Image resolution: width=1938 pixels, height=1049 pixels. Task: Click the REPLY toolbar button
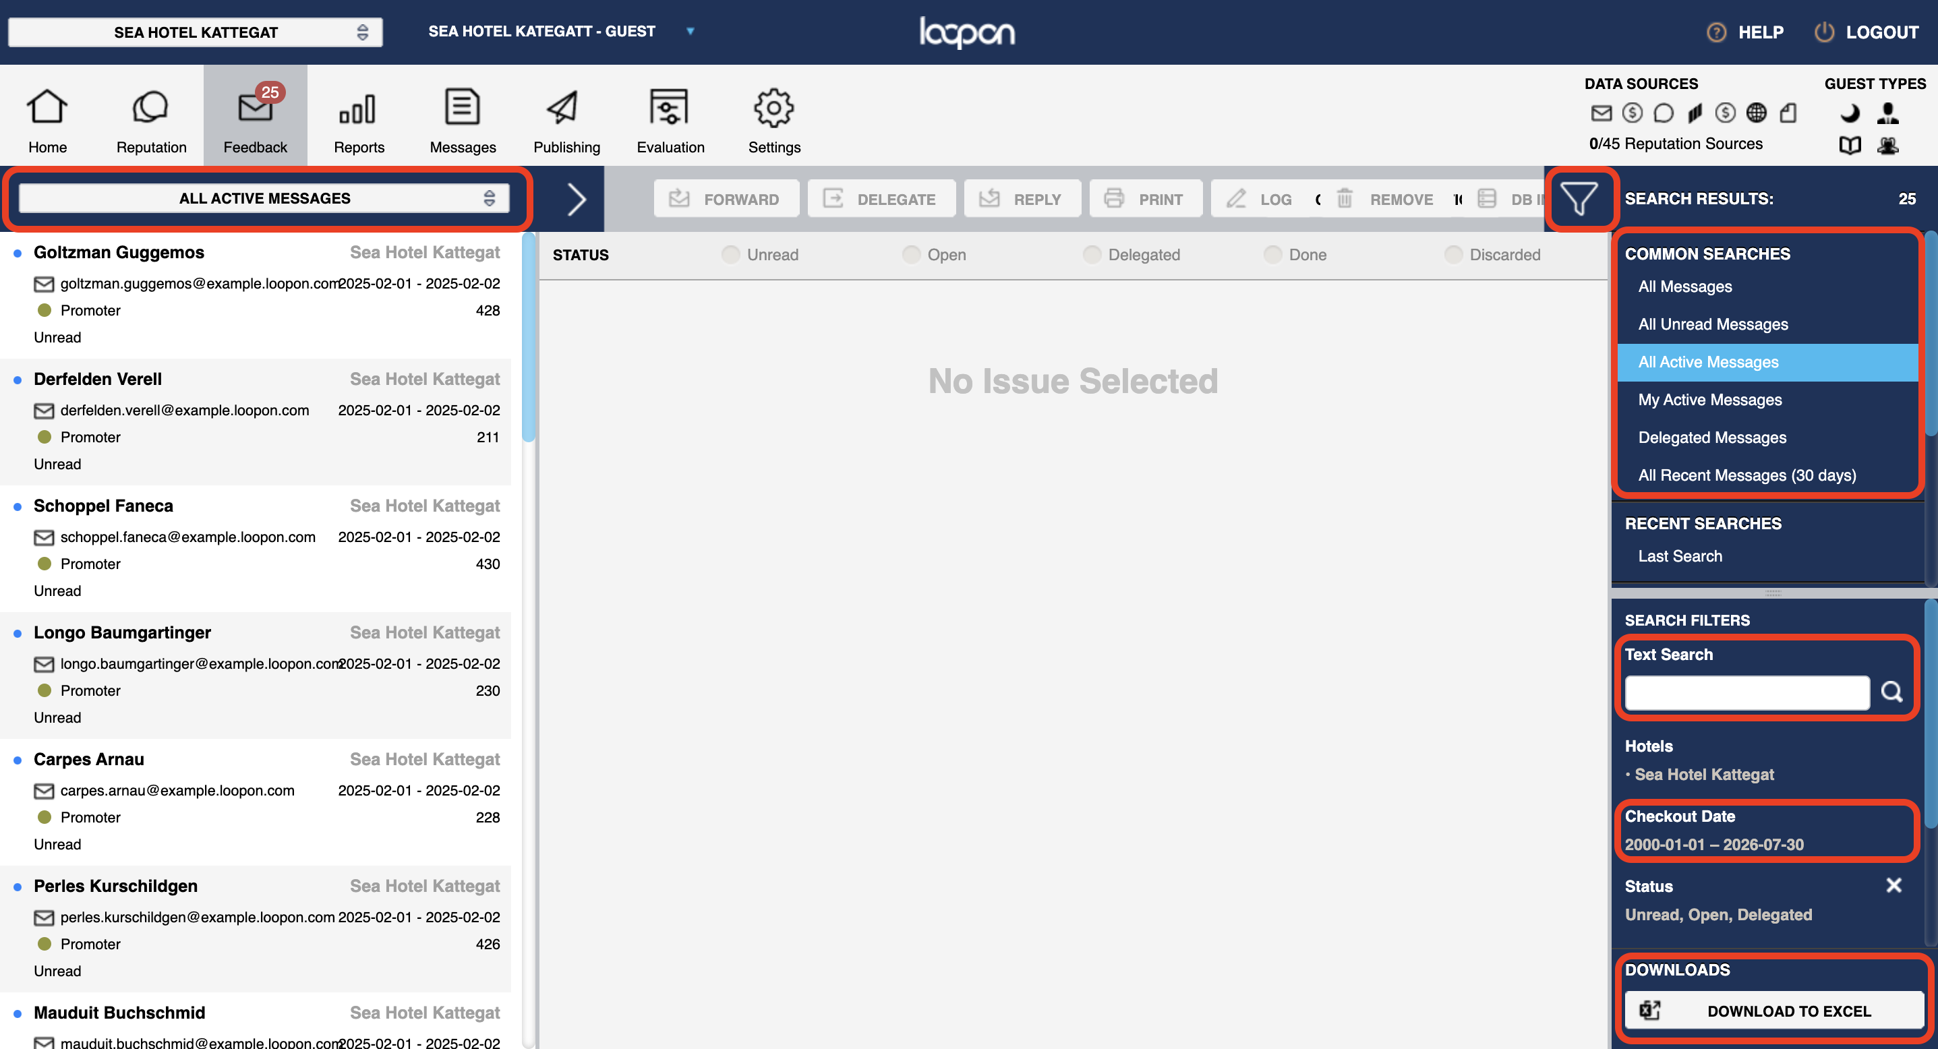tap(1022, 200)
